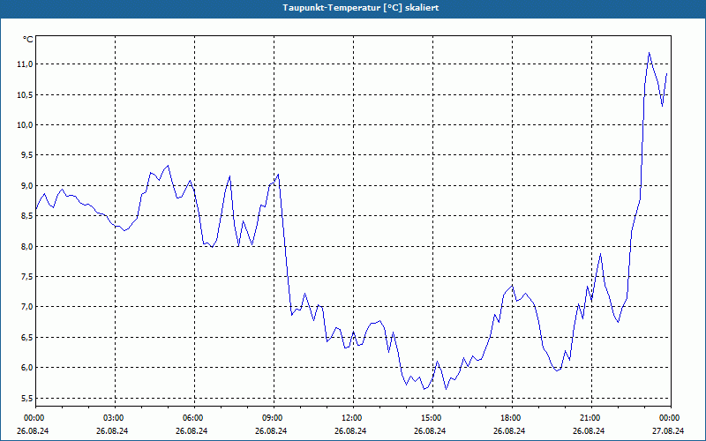Click the '09:00' time label
The width and height of the screenshot is (706, 441).
(x=272, y=418)
